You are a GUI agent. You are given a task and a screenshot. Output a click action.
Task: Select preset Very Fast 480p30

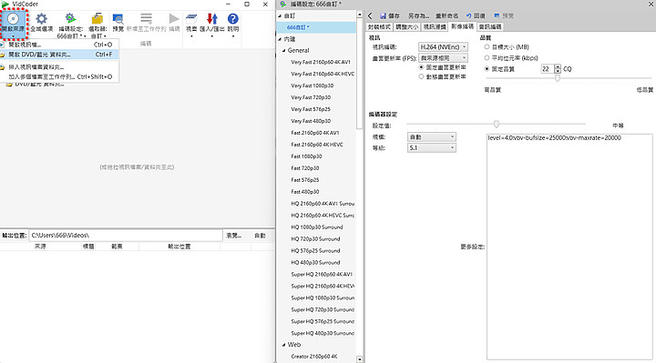(x=311, y=121)
